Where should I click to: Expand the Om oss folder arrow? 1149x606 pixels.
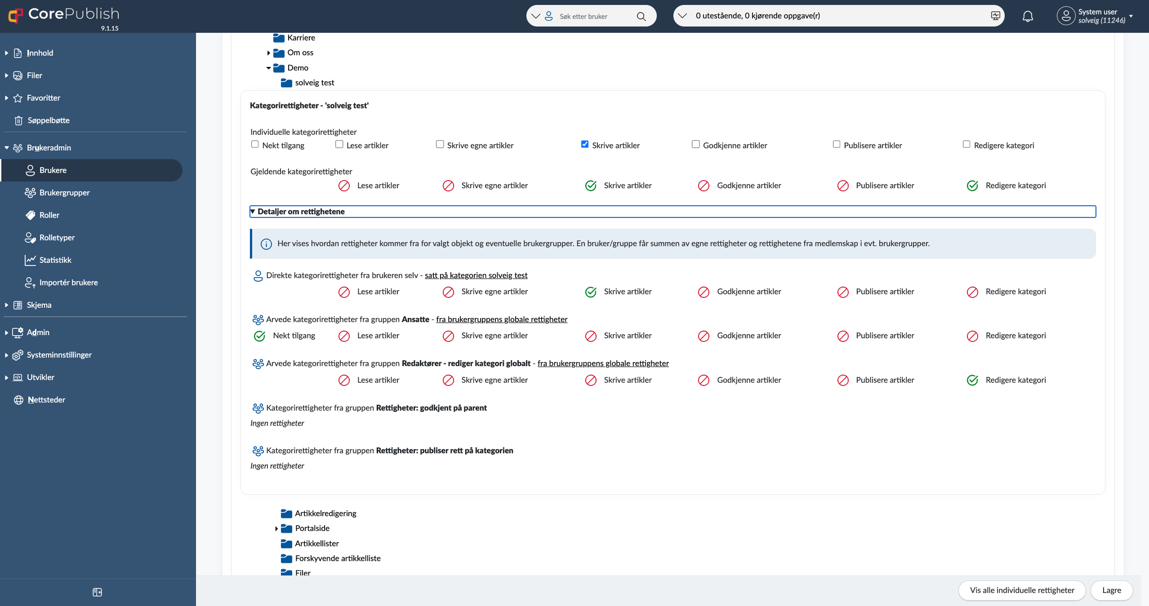pyautogui.click(x=268, y=53)
